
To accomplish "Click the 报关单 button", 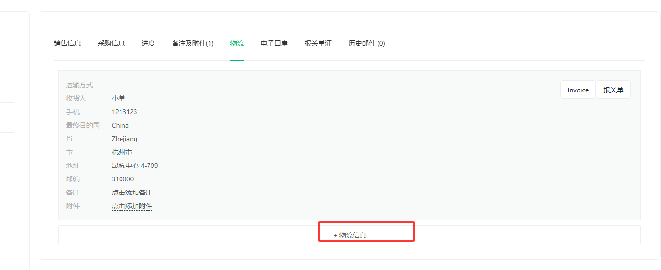I will (613, 90).
